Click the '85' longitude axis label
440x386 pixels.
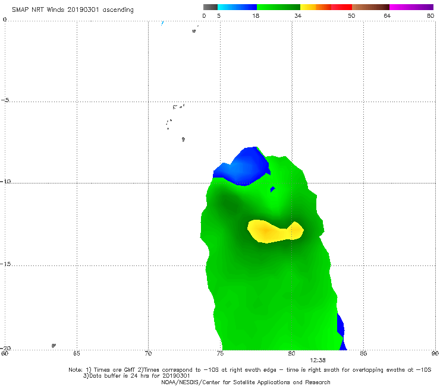pos(363,353)
